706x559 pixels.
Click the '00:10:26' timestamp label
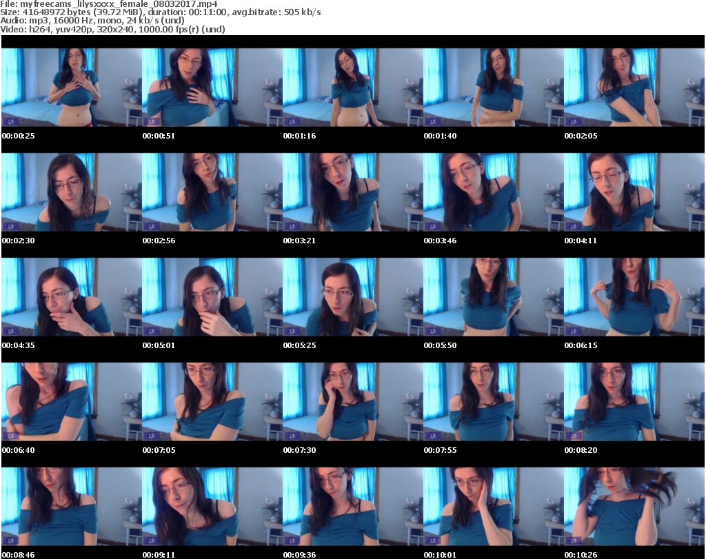point(581,555)
